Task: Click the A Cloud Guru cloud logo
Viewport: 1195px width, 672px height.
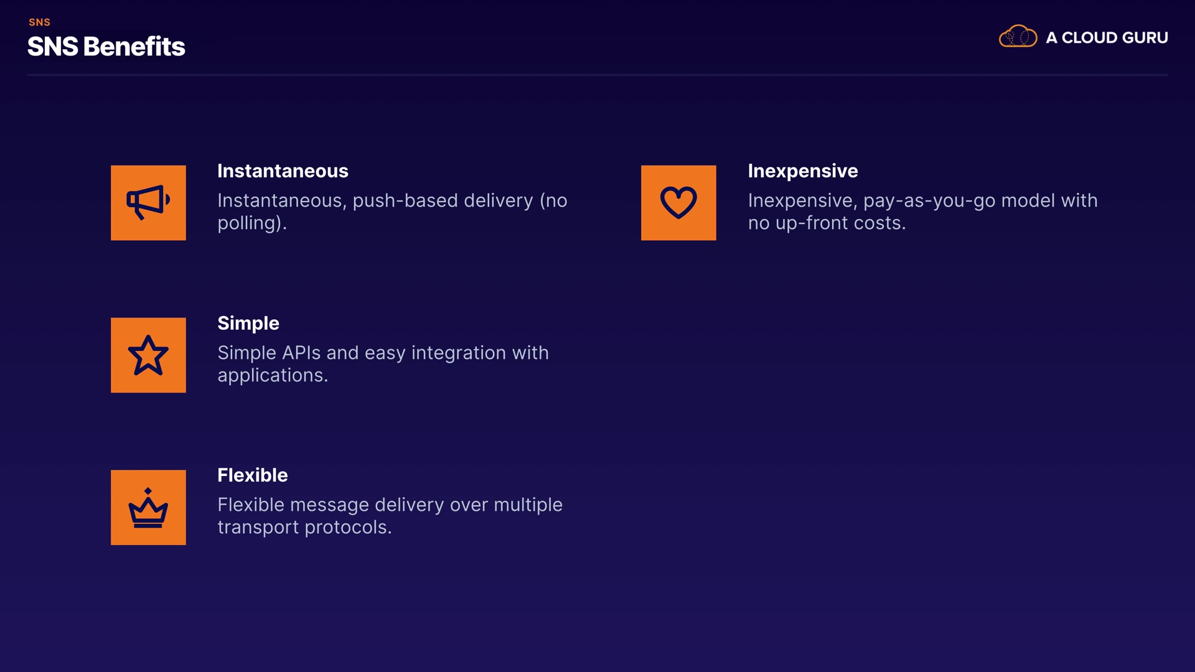Action: [1018, 37]
